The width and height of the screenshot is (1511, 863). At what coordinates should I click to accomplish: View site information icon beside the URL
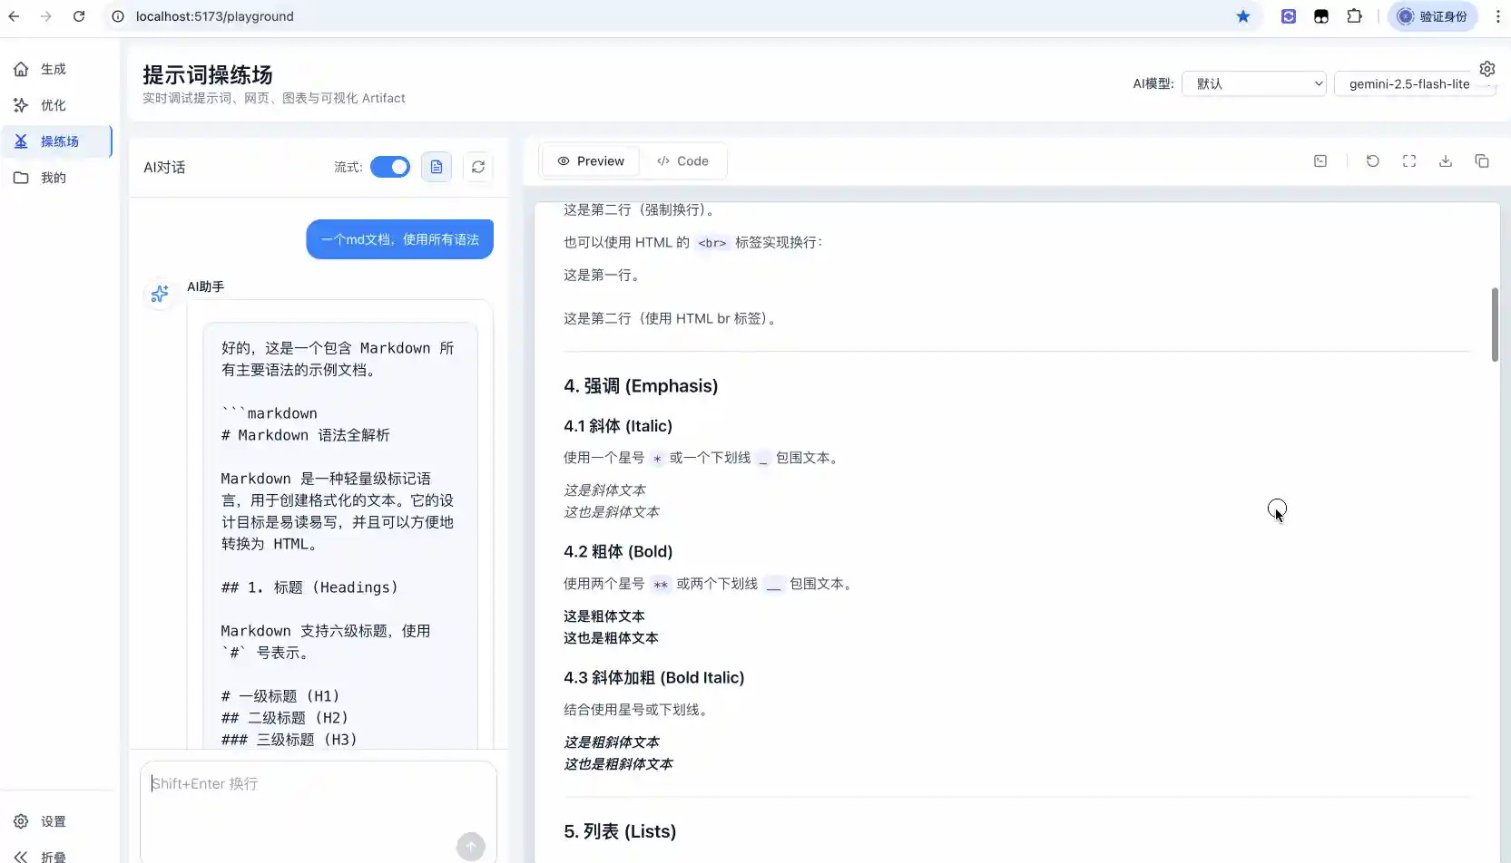(x=118, y=16)
